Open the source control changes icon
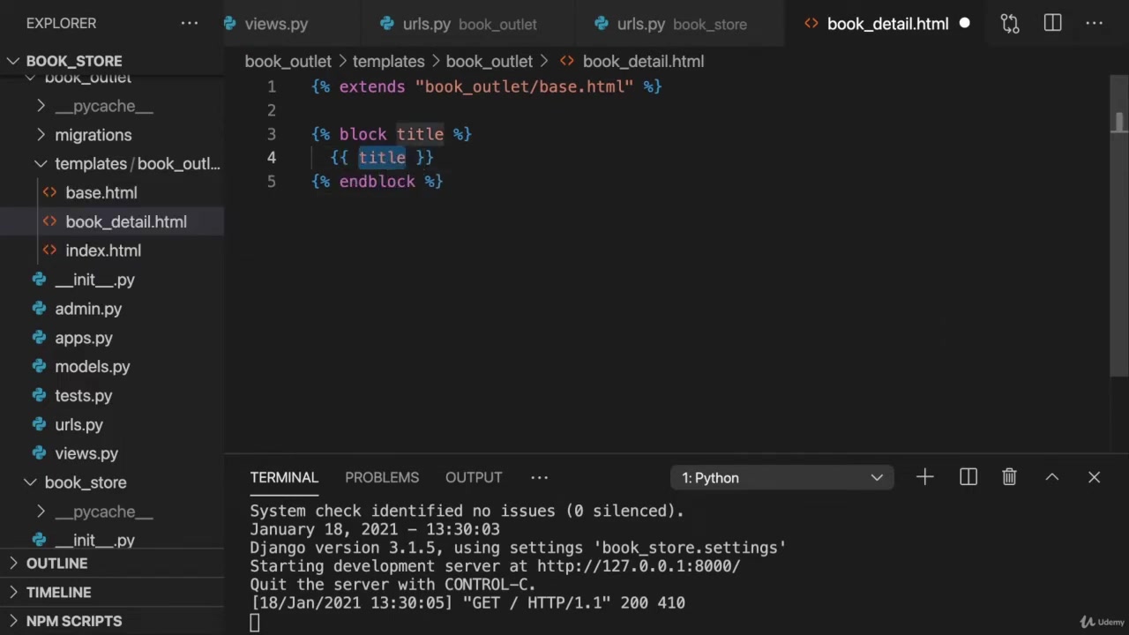The image size is (1129, 635). [1010, 24]
